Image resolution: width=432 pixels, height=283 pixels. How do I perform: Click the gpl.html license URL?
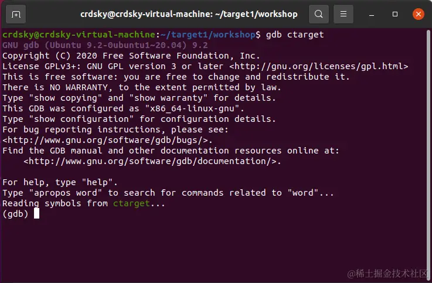point(319,66)
